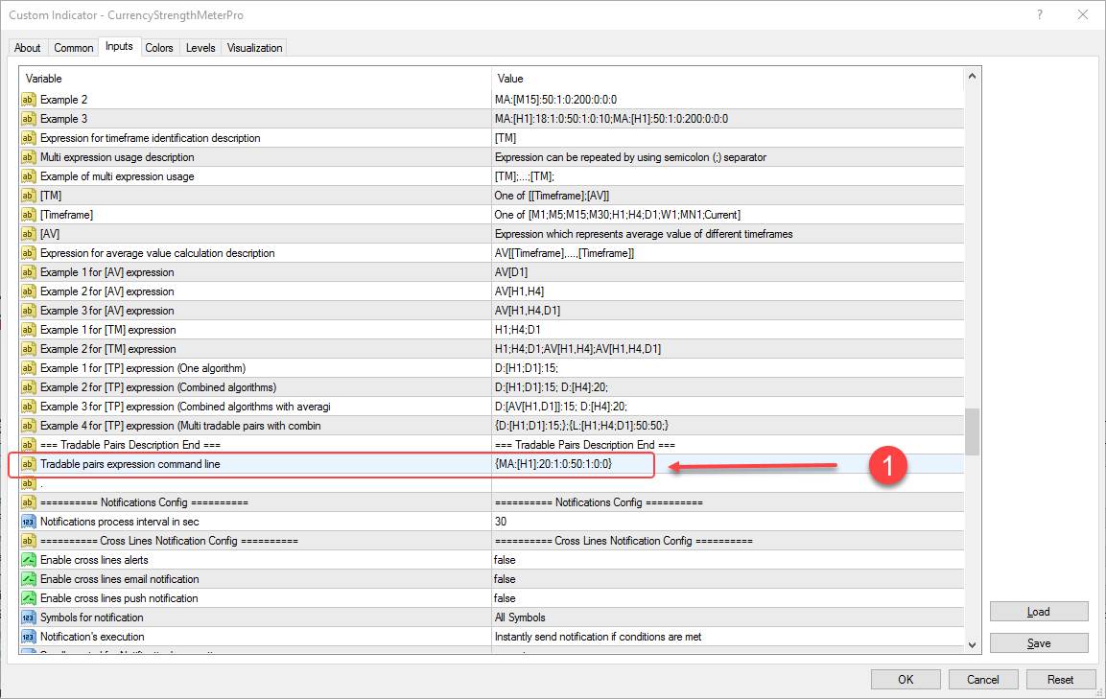Click the Load button

(x=1039, y=612)
